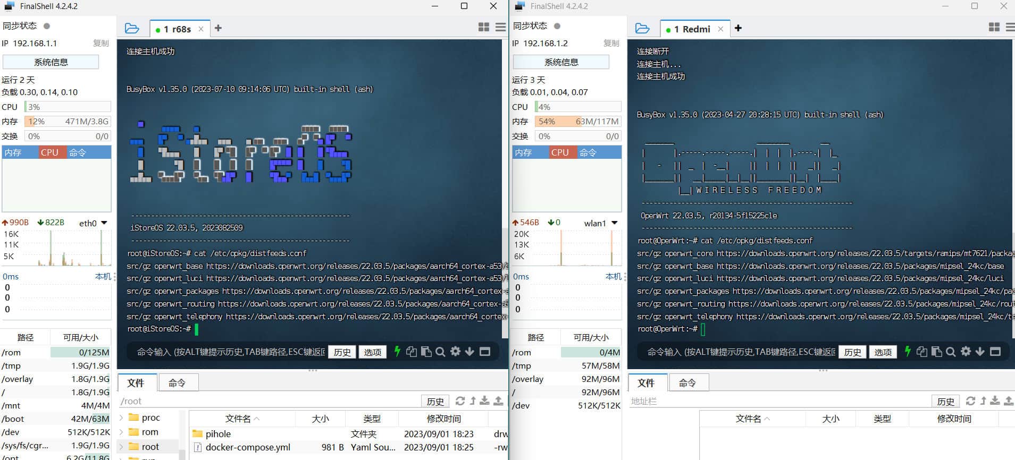
Task: Click 历史 button in Redmi command bar
Action: coord(853,352)
